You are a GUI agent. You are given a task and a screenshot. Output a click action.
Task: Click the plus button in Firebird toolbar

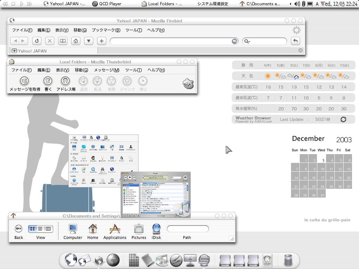coord(101,41)
